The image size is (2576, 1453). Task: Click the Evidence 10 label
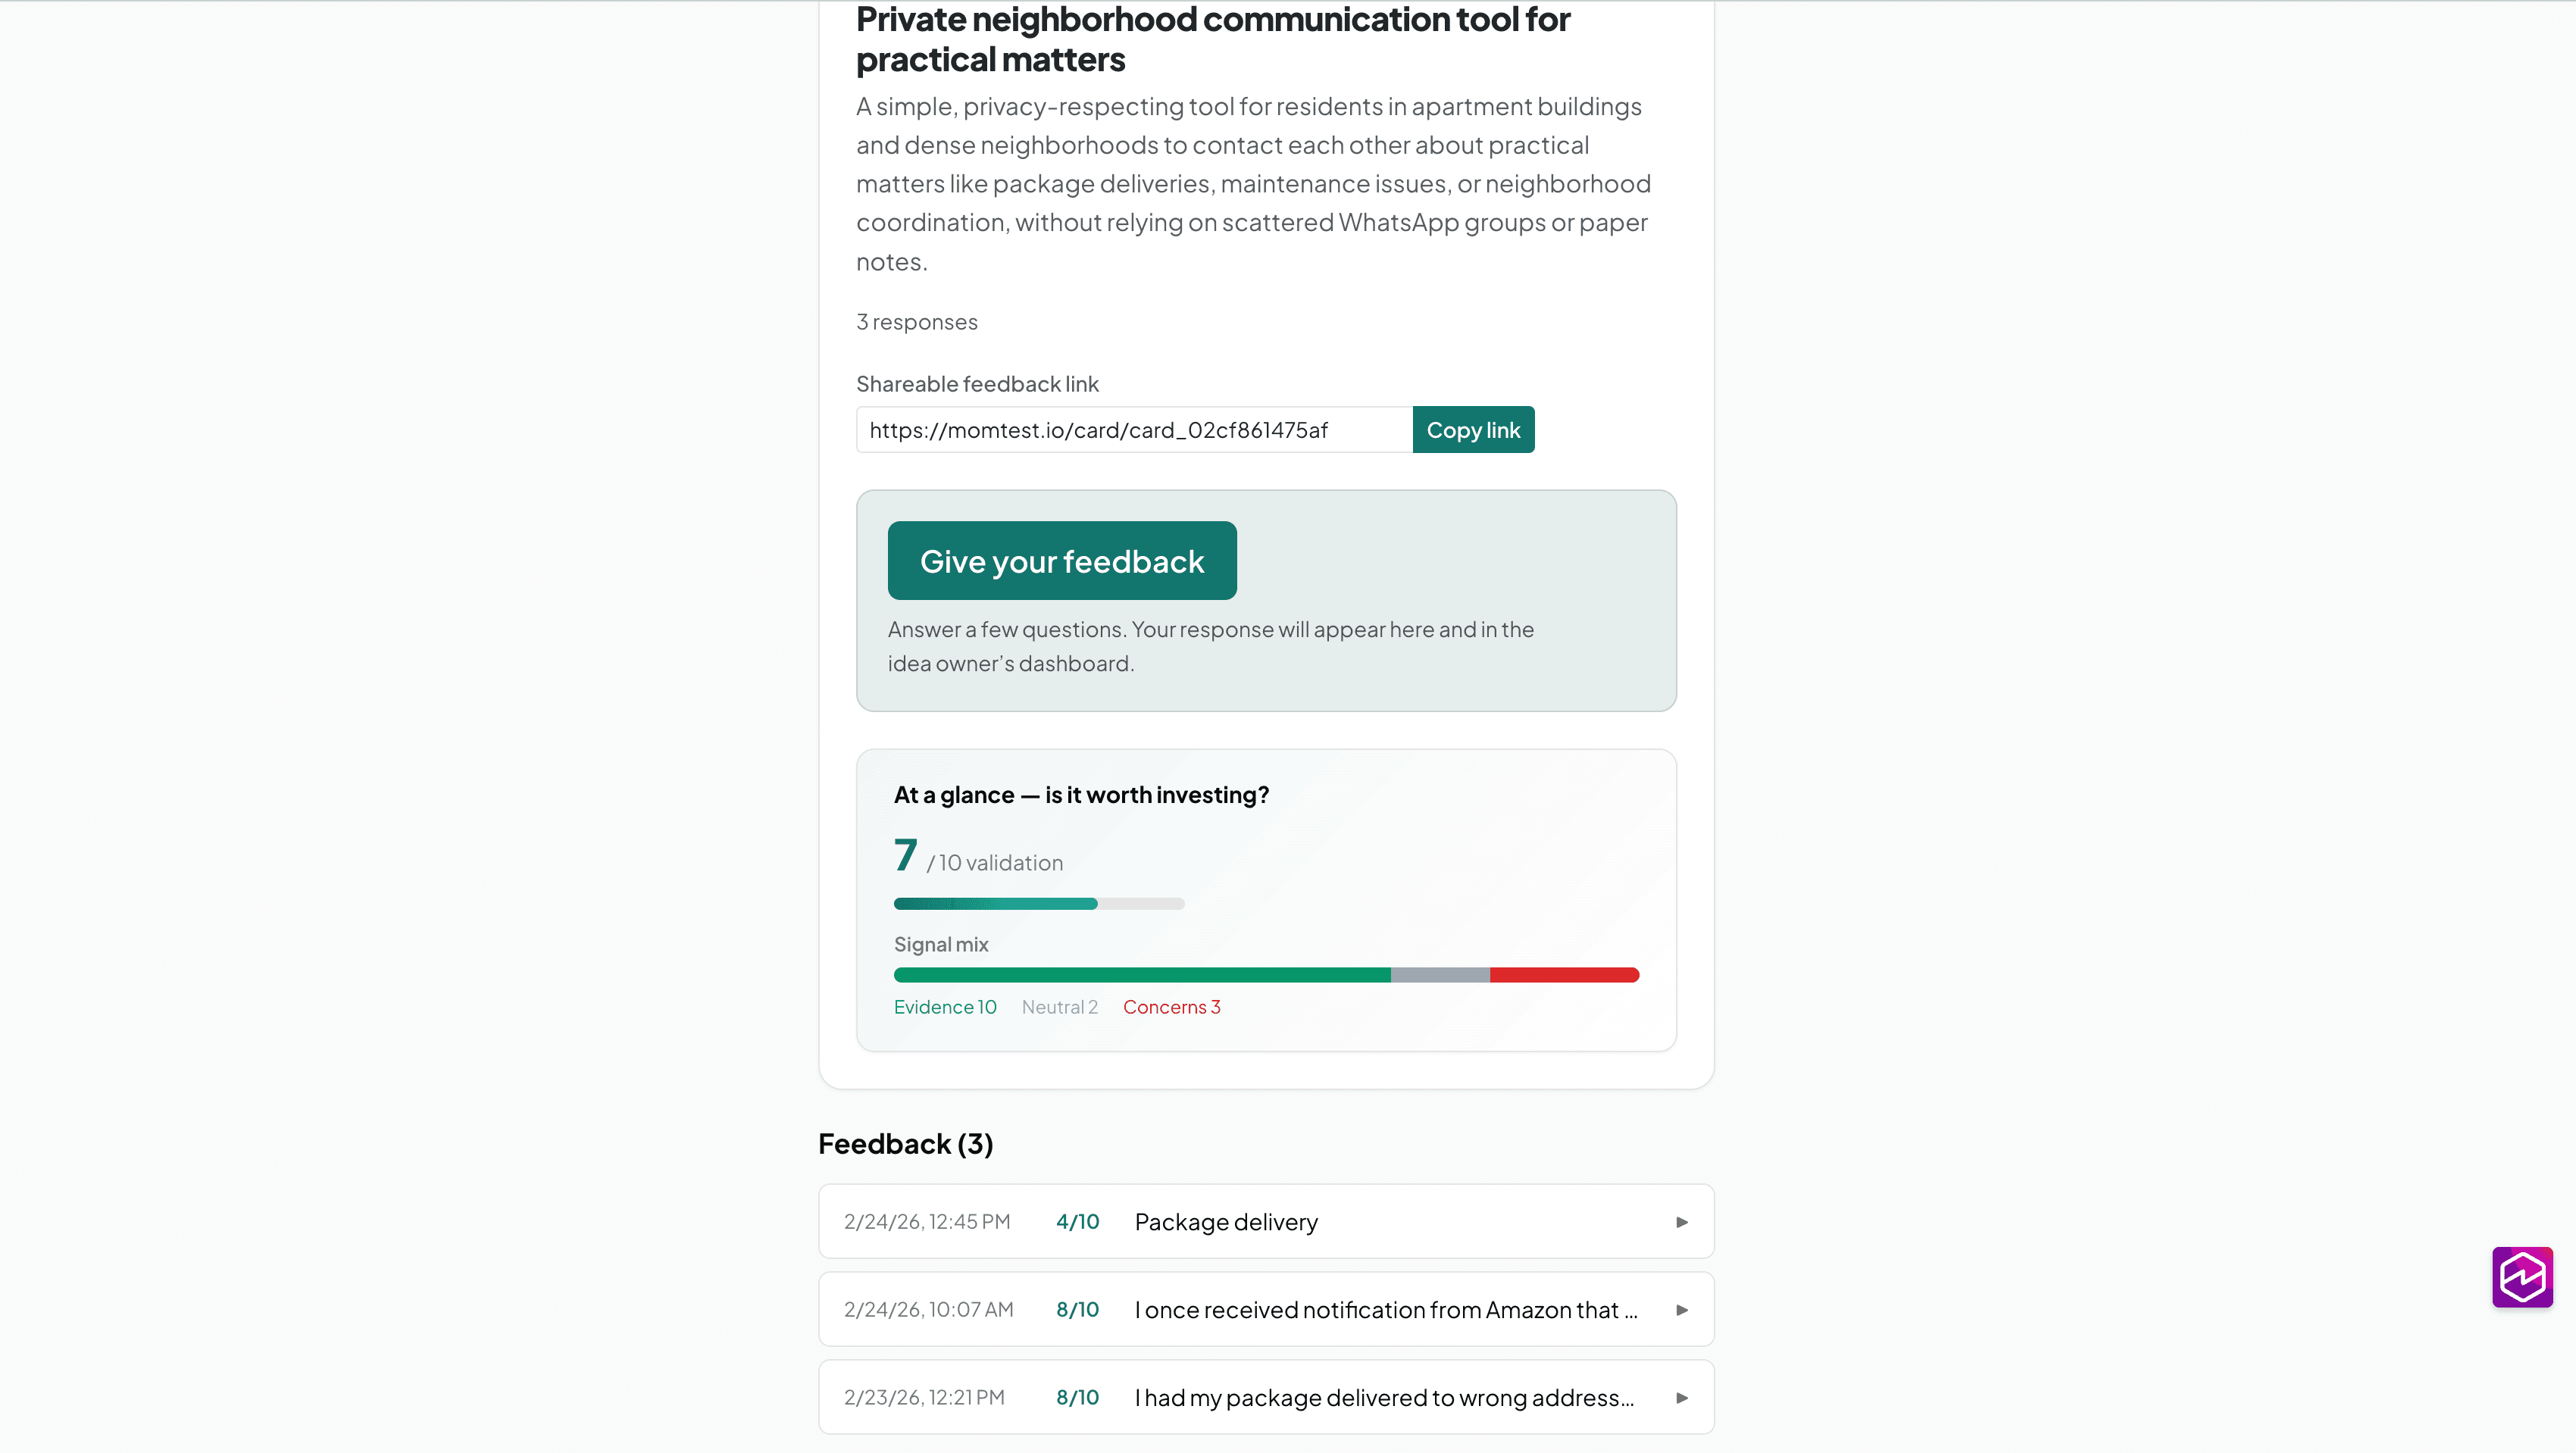click(x=945, y=1007)
